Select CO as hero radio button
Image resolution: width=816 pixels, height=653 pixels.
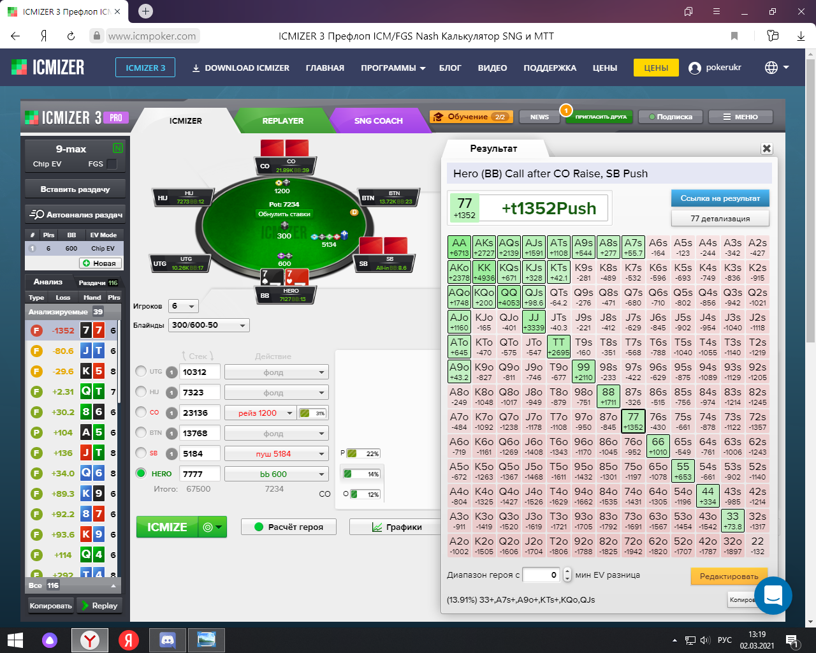pyautogui.click(x=141, y=412)
